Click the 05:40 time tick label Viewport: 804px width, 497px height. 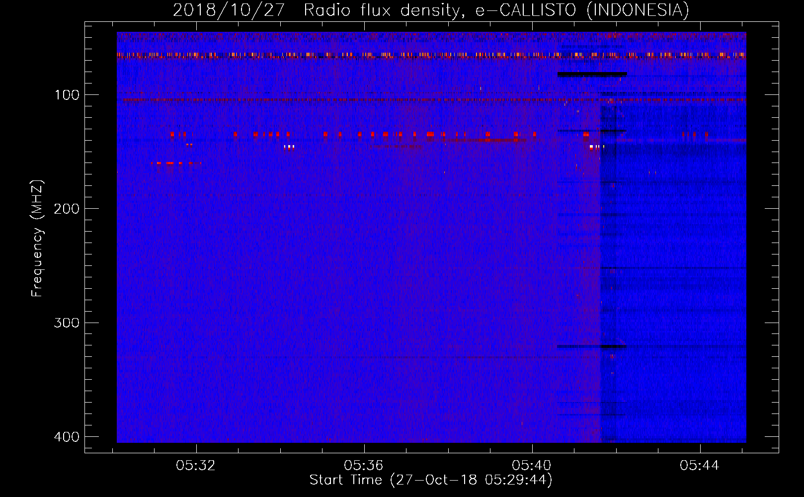point(532,466)
